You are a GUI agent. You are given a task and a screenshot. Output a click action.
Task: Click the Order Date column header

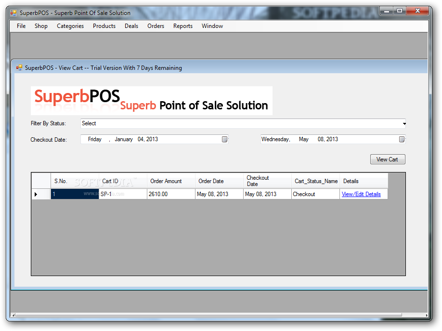(219, 181)
